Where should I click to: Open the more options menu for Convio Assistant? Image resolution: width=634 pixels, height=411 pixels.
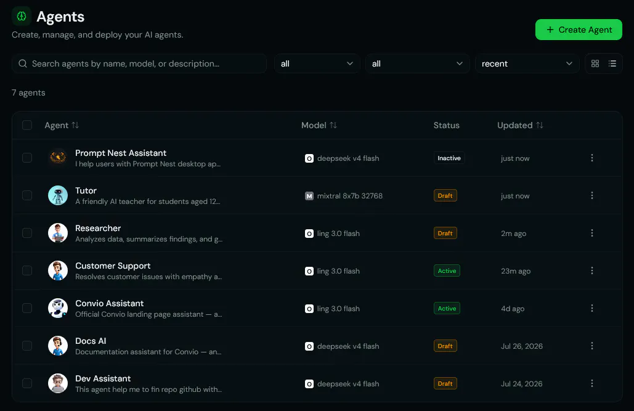point(591,308)
